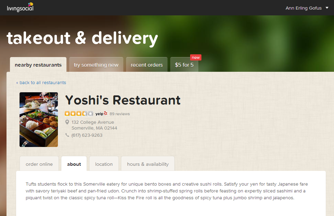Open the Ann Erling Gofus account dropdown arrow
Image resolution: width=334 pixels, height=216 pixels.
327,8
